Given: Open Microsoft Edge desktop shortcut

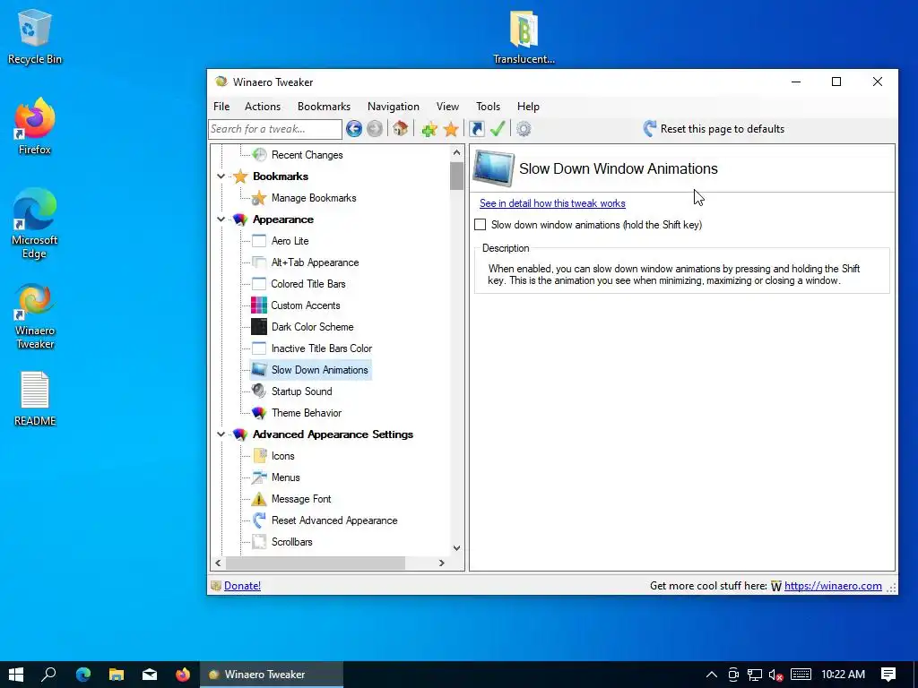Looking at the screenshot, I should coord(35,223).
